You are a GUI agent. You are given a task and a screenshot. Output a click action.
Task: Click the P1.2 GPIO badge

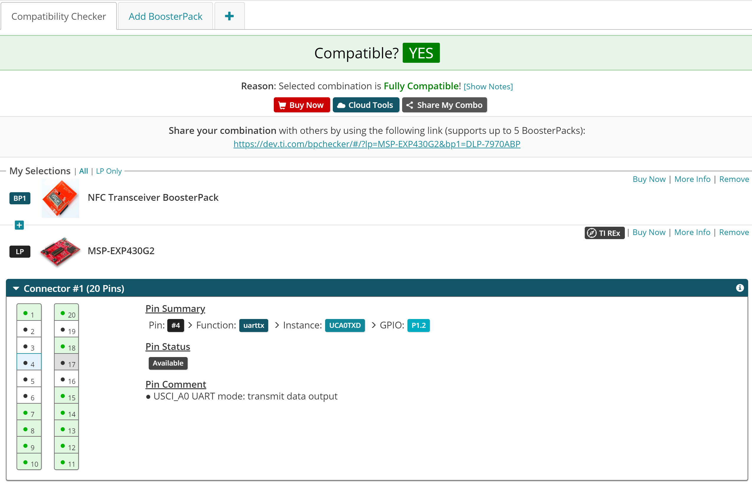pyautogui.click(x=418, y=325)
